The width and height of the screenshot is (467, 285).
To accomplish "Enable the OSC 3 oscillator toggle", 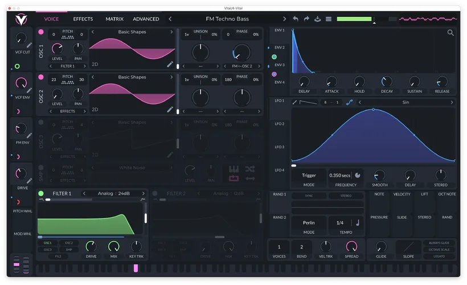I will pos(41,122).
